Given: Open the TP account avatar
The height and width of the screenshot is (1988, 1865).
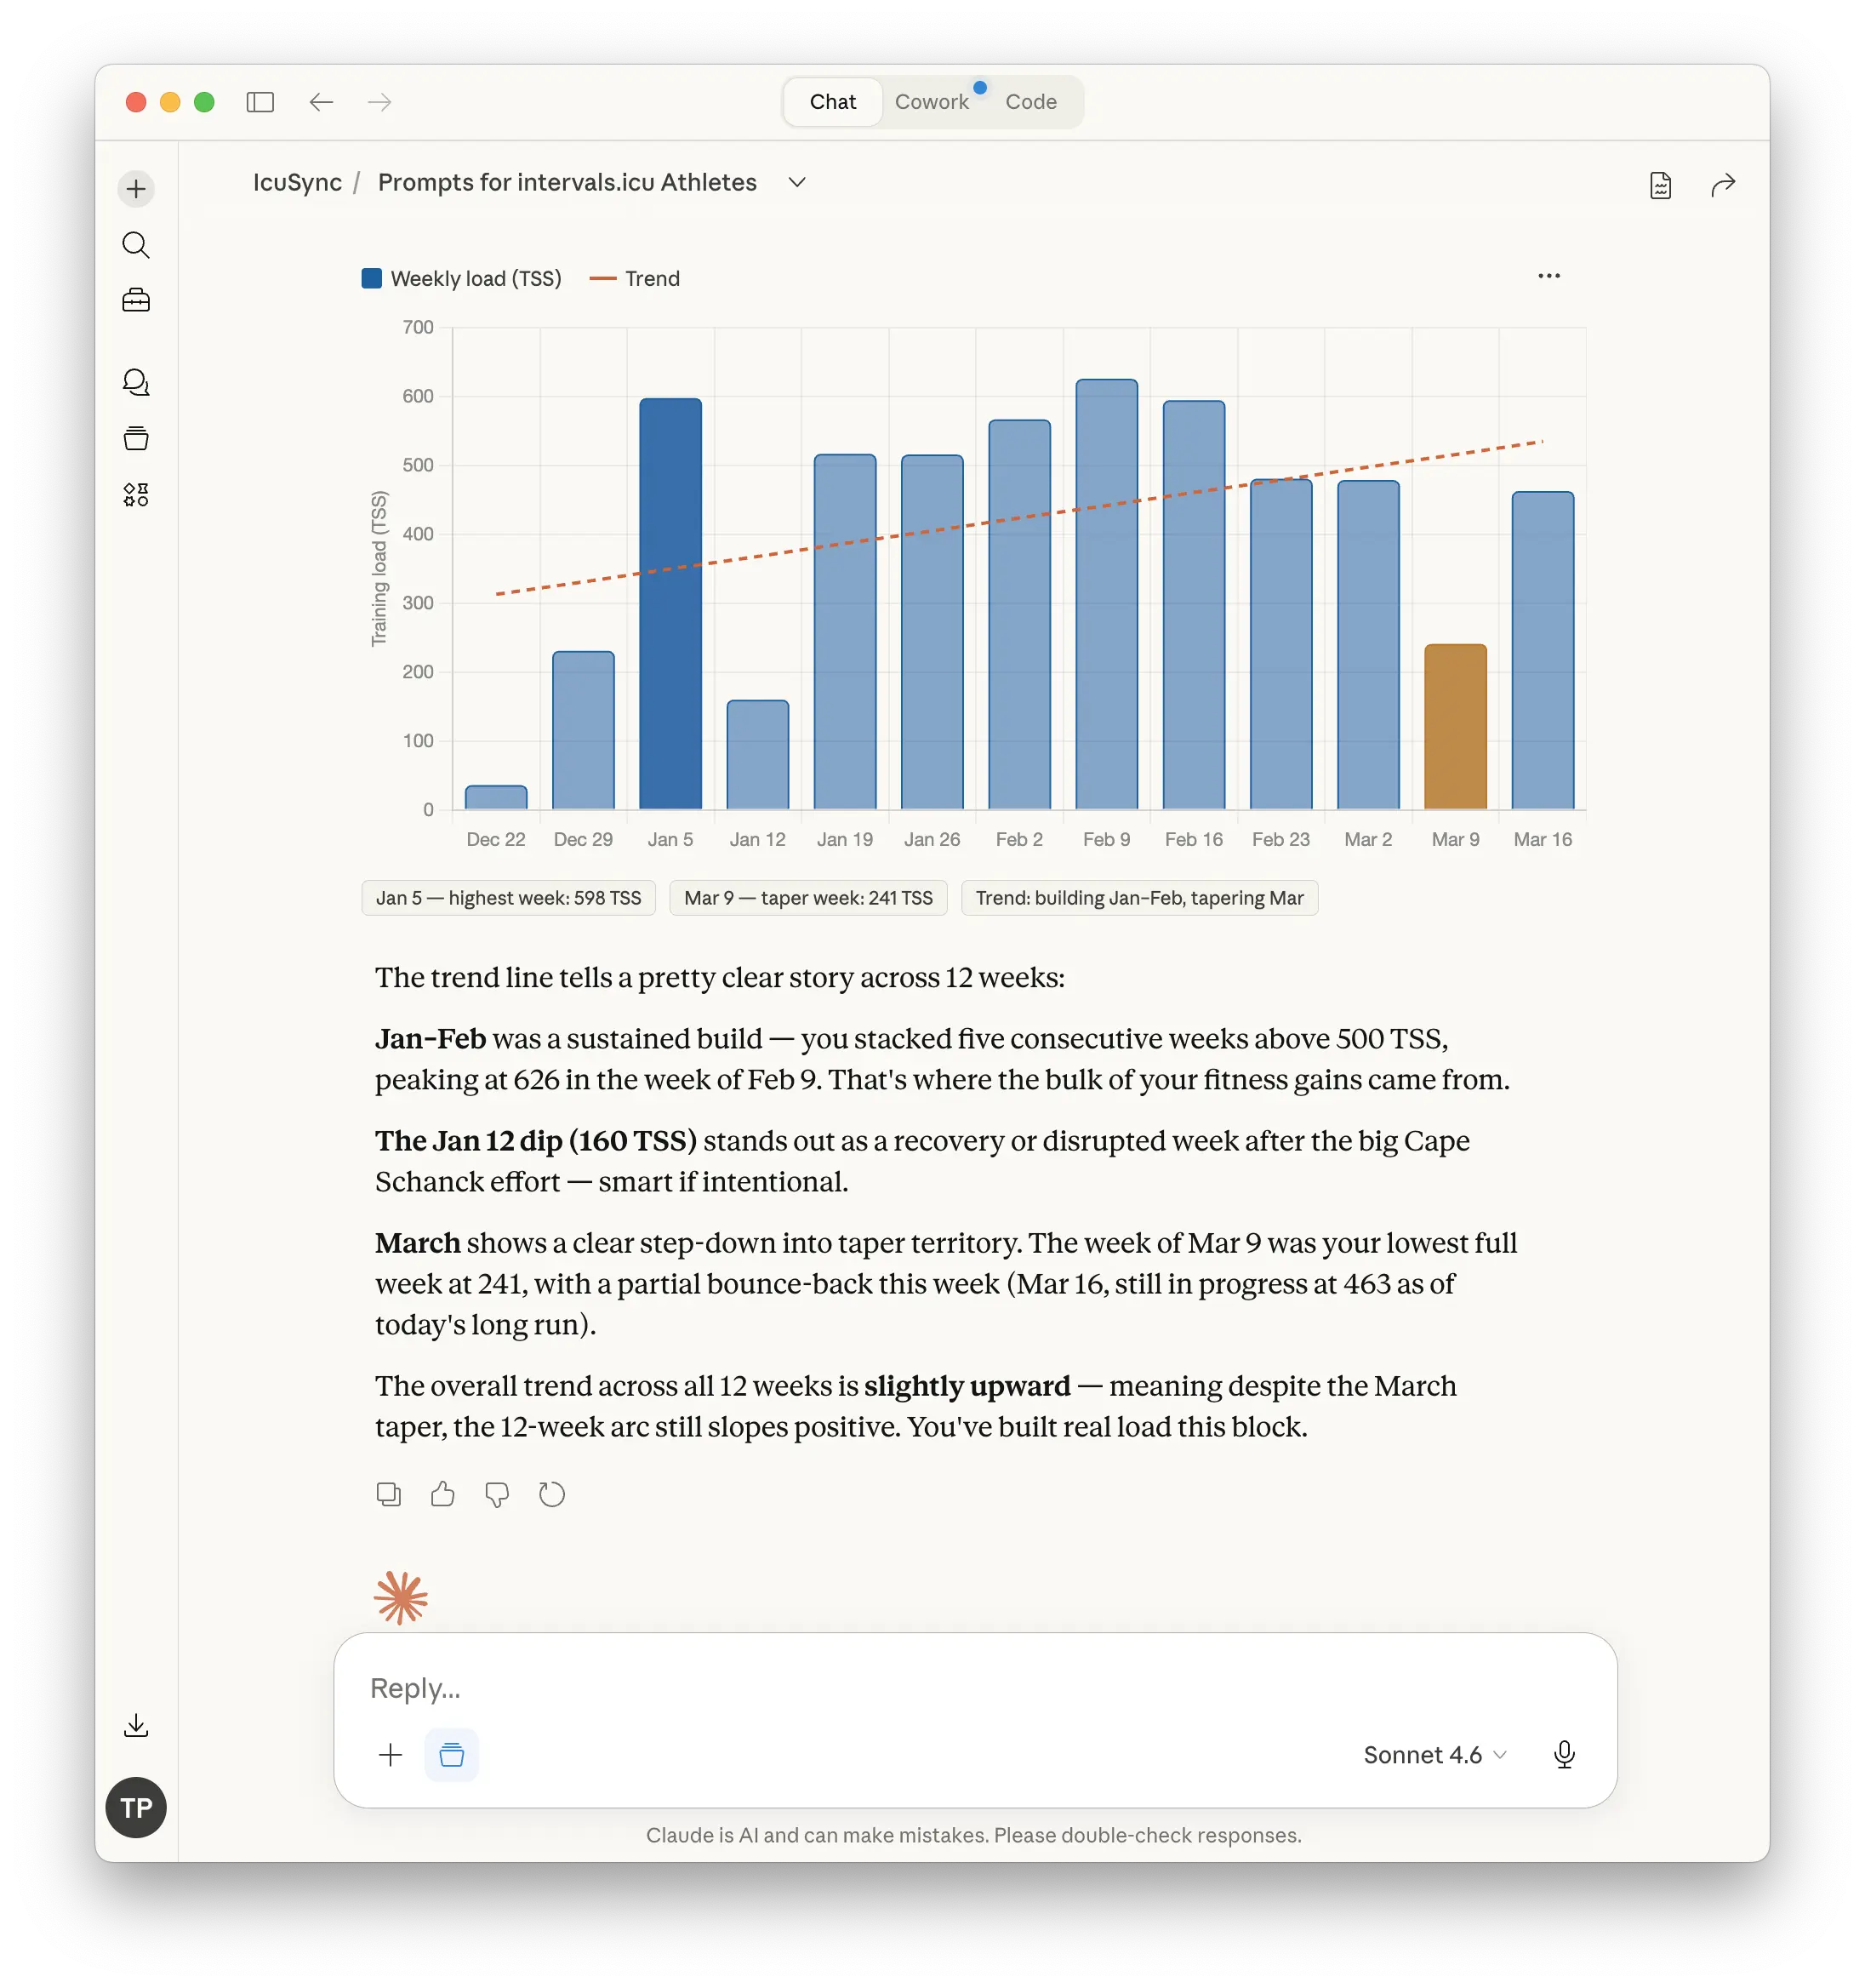Looking at the screenshot, I should point(136,1808).
